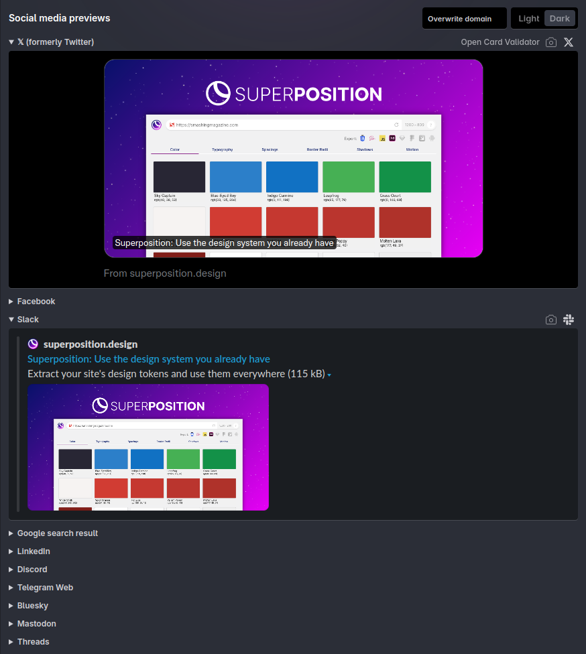Open the Card Validator link
The height and width of the screenshot is (654, 586).
coord(500,42)
